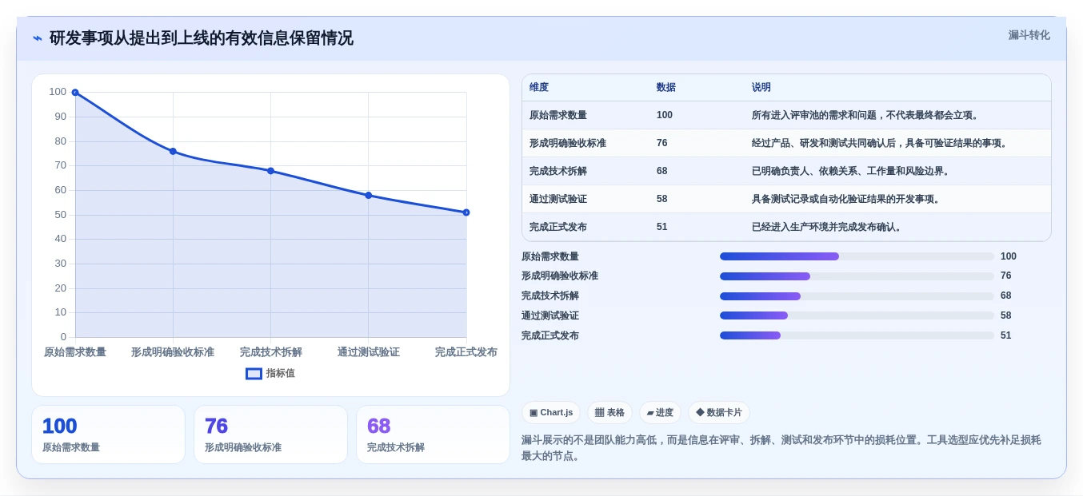1083x496 pixels.
Task: Click the footer note starting 漏斗展示的不是团队能力高低
Action: coord(781,448)
